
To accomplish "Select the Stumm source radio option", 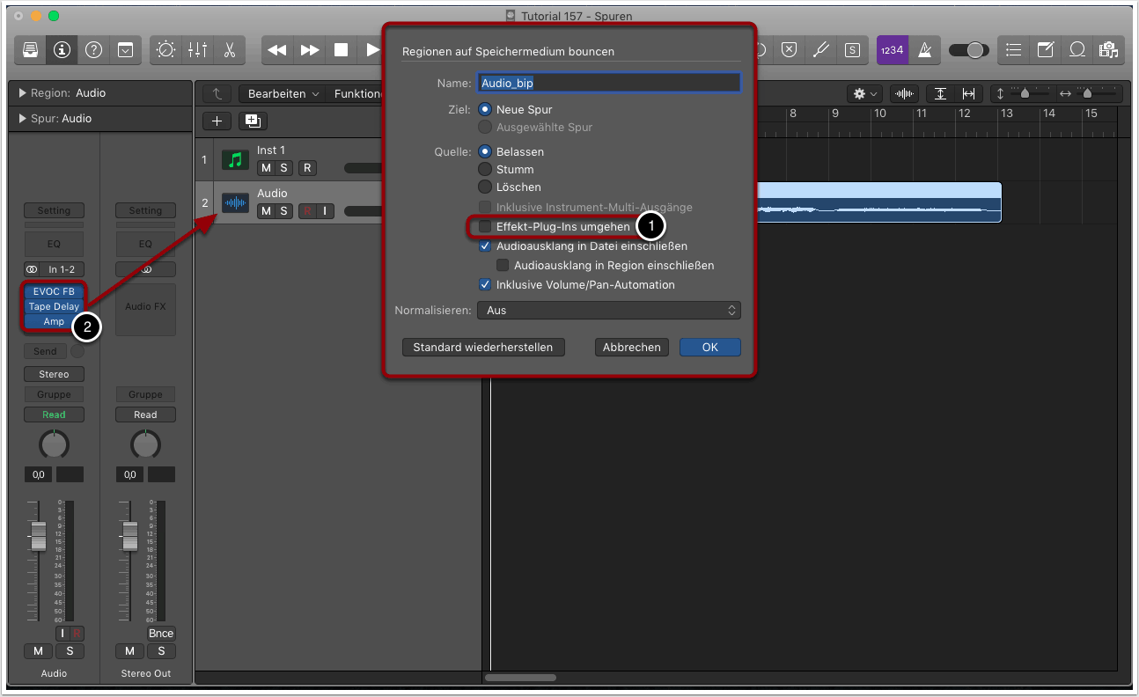I will pos(485,170).
